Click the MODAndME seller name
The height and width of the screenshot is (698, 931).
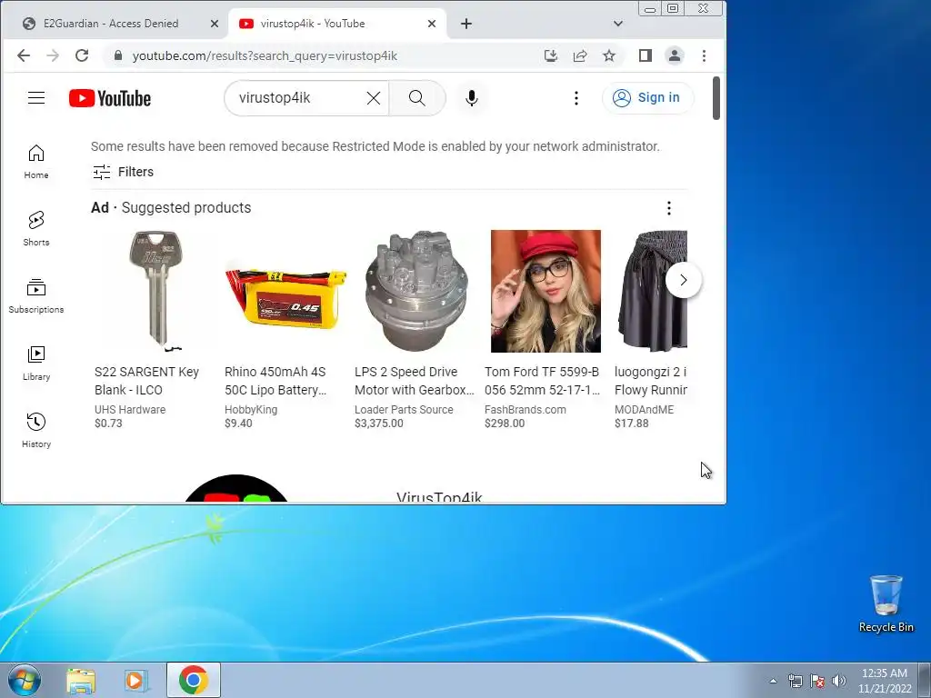645,410
